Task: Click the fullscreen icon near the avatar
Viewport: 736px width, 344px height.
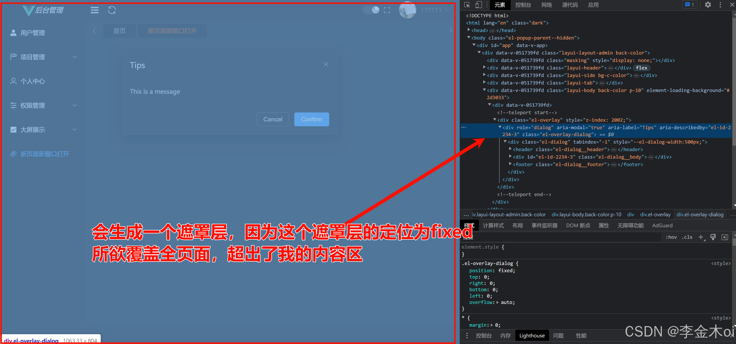Action: [x=387, y=10]
